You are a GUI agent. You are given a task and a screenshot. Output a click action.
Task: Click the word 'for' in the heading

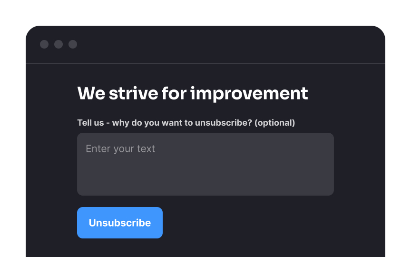(174, 93)
